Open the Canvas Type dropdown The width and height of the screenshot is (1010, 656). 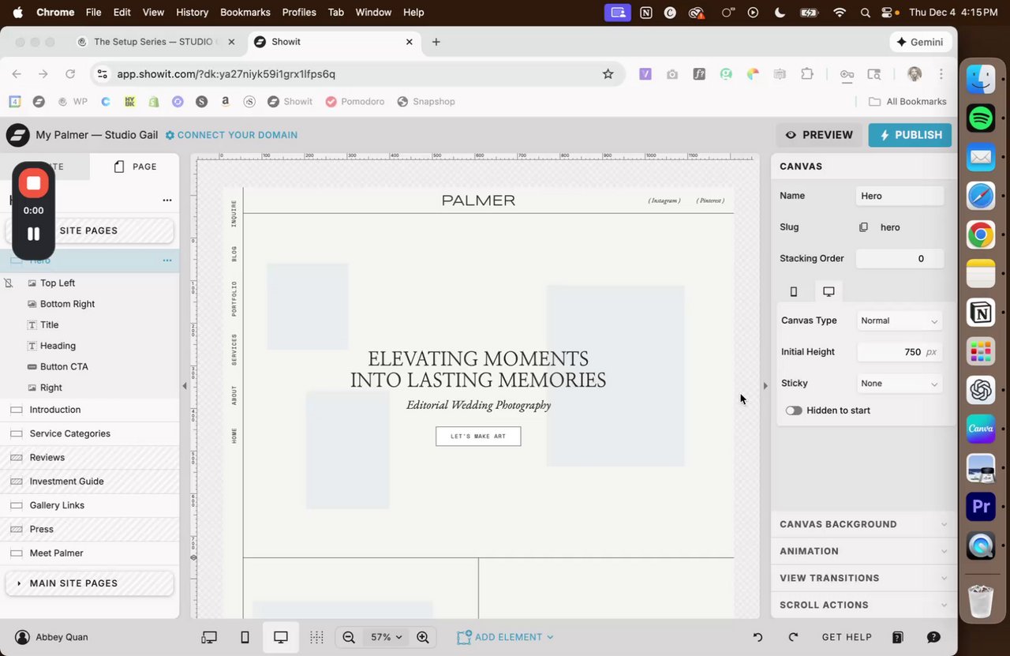coord(900,321)
